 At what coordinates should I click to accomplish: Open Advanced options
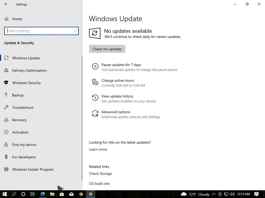coord(126,114)
